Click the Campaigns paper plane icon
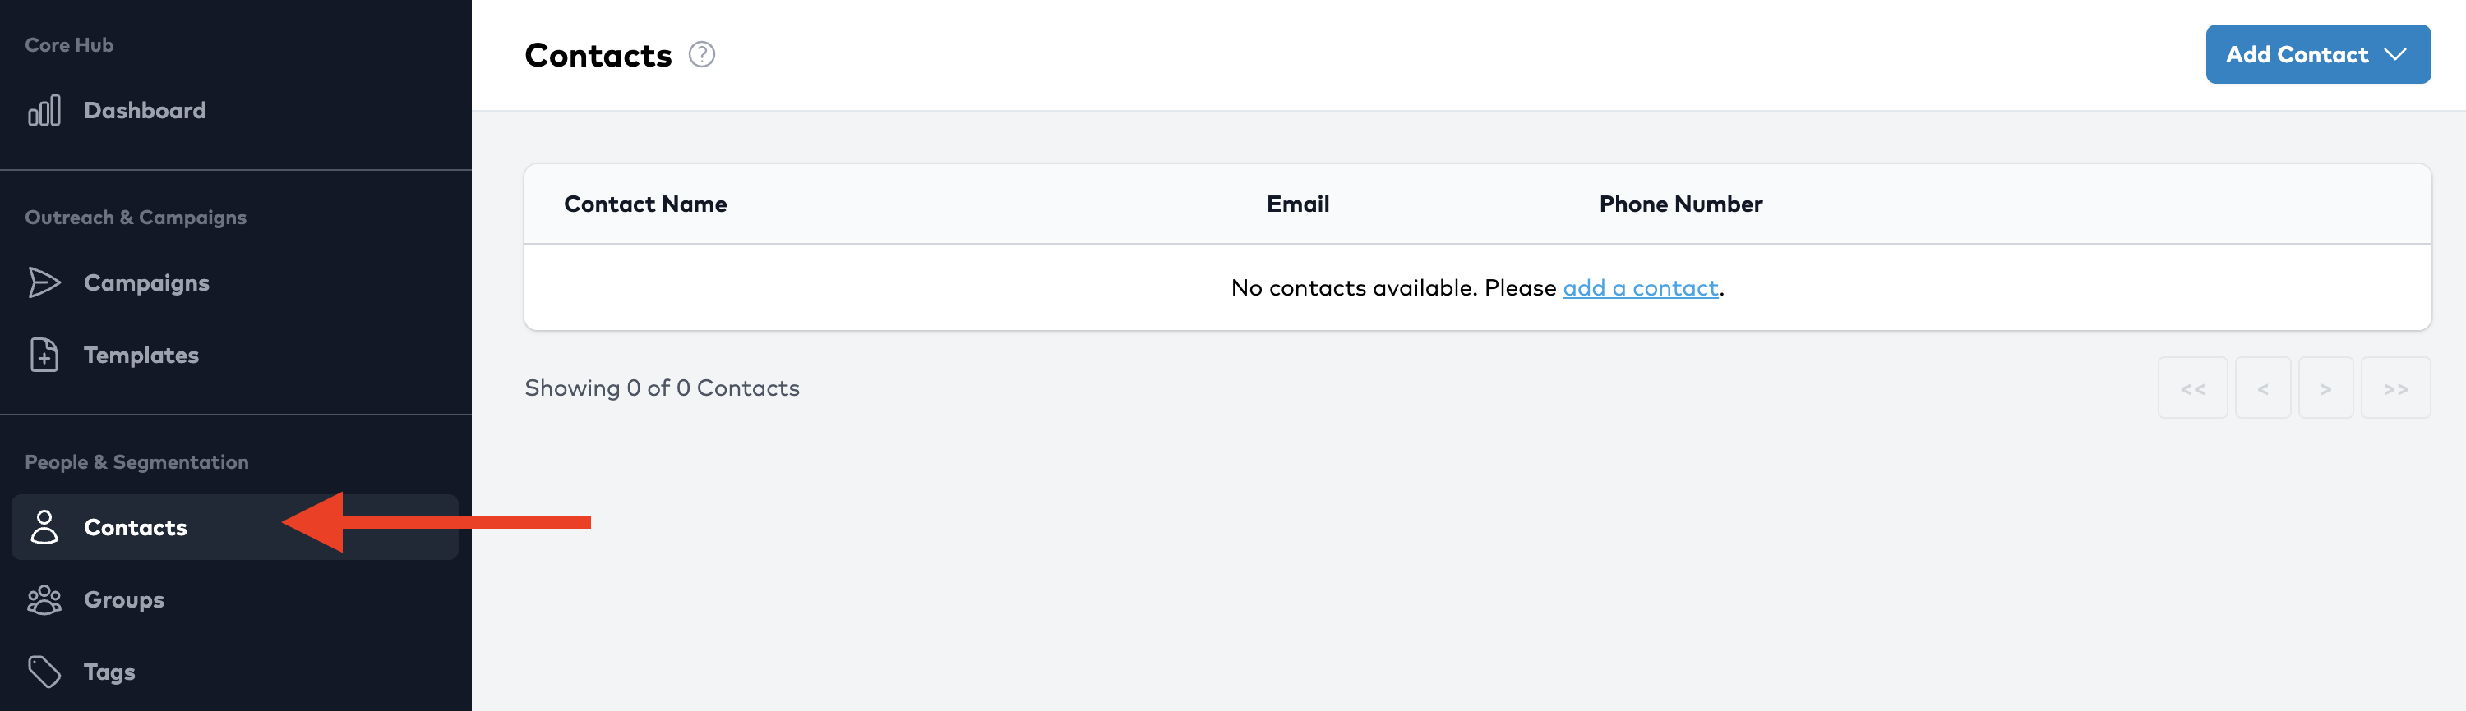Viewport: 2466px width, 711px height. point(44,283)
